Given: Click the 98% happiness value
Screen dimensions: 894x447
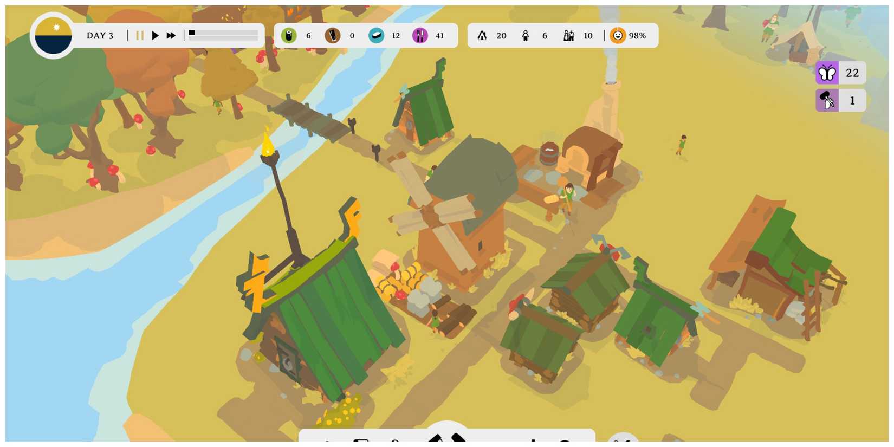Looking at the screenshot, I should pos(637,36).
